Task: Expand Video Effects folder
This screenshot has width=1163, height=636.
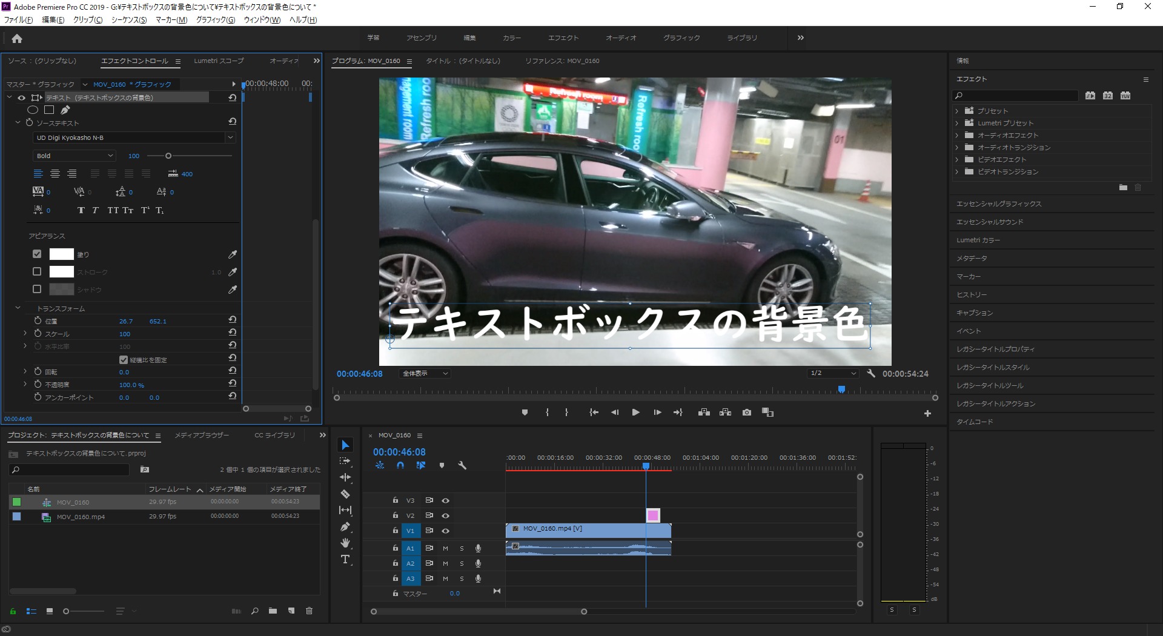Action: [x=957, y=159]
